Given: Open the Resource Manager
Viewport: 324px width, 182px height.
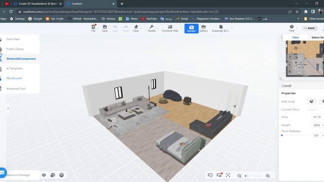Looking at the screenshot, I should 18,175.
